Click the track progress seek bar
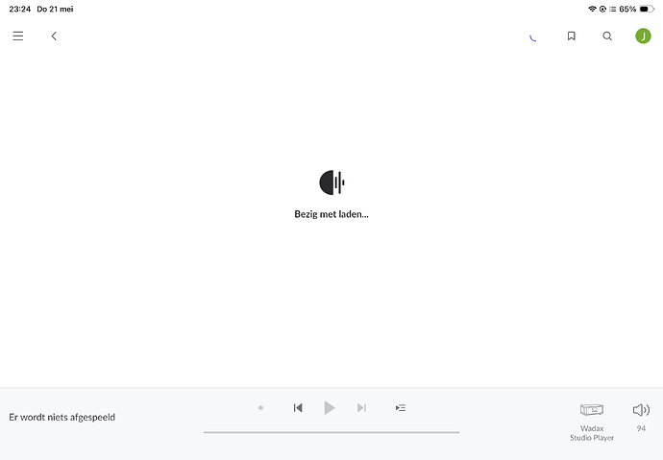The height and width of the screenshot is (460, 663). point(331,432)
